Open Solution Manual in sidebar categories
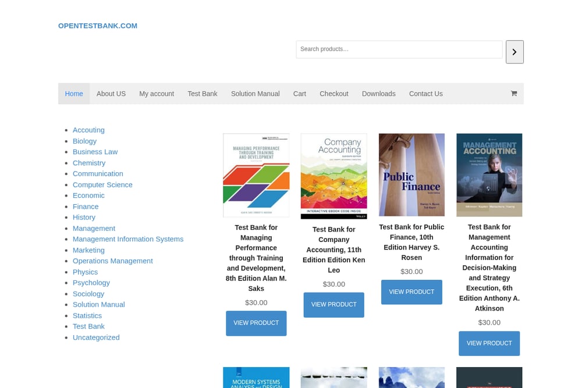 [99, 305]
